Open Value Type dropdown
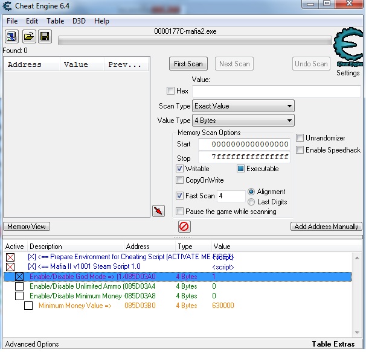The image size is (366, 352). pyautogui.click(x=243, y=121)
